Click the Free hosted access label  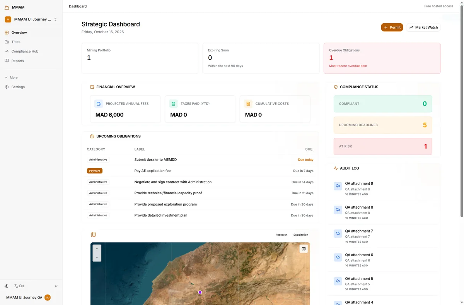coord(438,6)
